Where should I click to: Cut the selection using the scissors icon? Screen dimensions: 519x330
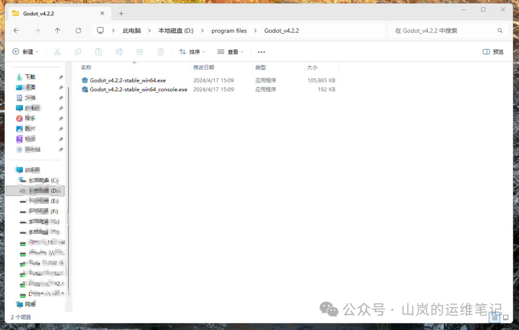click(56, 51)
